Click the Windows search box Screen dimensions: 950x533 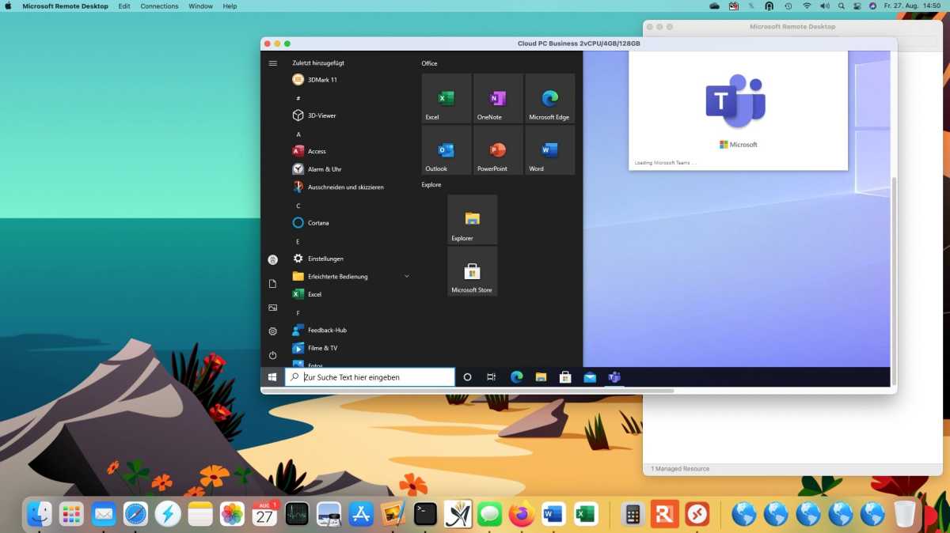pyautogui.click(x=370, y=377)
